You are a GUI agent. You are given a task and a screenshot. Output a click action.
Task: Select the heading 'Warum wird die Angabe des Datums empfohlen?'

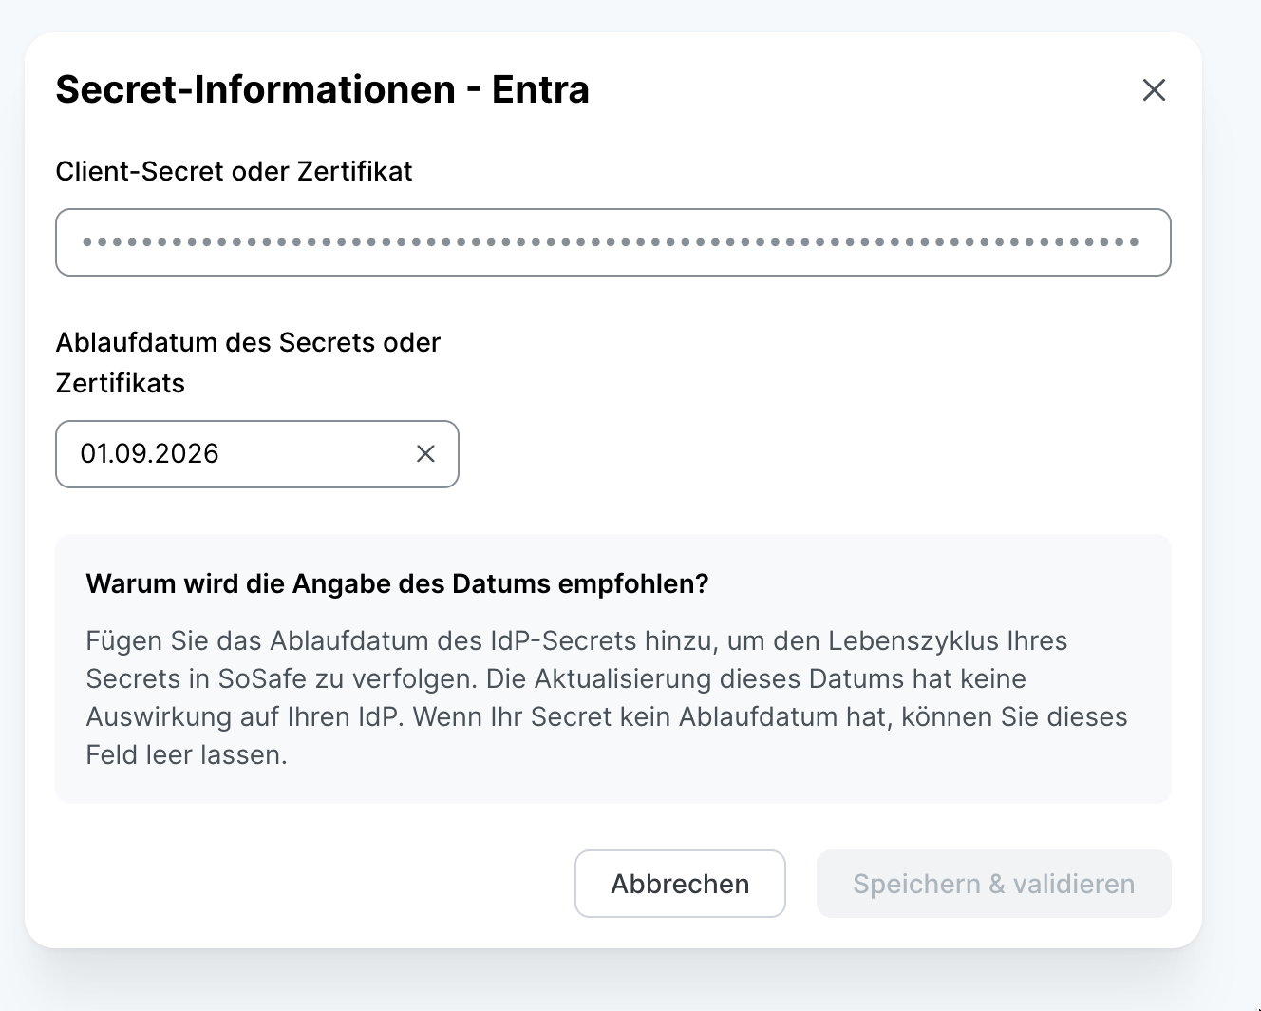397,583
